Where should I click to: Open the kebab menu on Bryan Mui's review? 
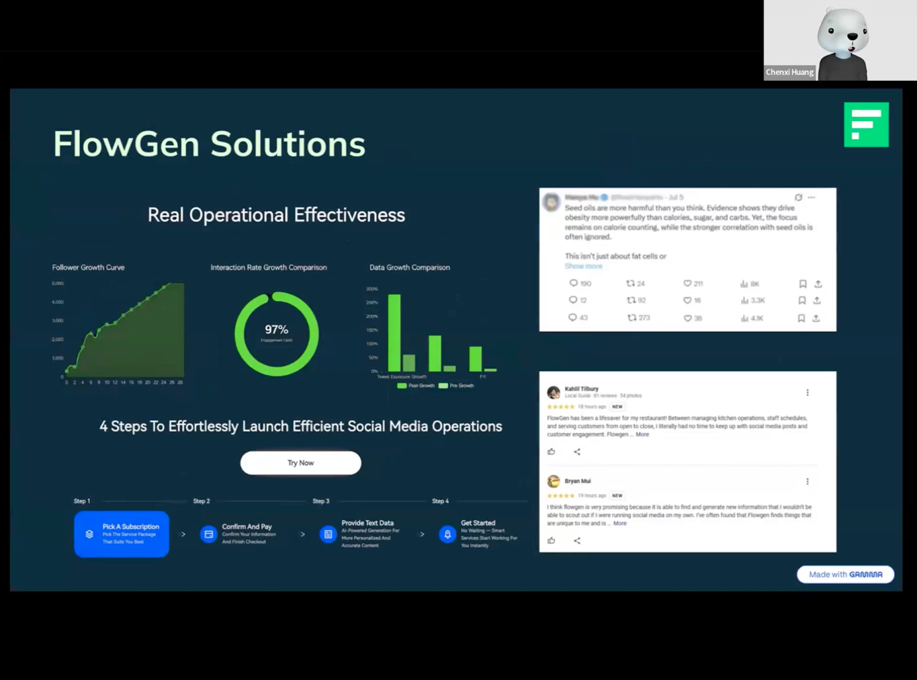(x=808, y=481)
